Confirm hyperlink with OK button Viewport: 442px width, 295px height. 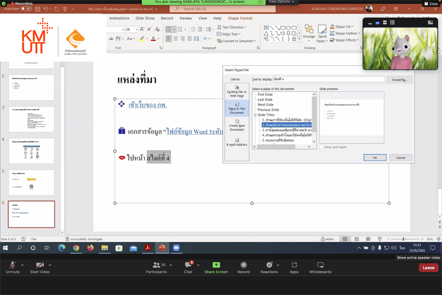coord(374,157)
